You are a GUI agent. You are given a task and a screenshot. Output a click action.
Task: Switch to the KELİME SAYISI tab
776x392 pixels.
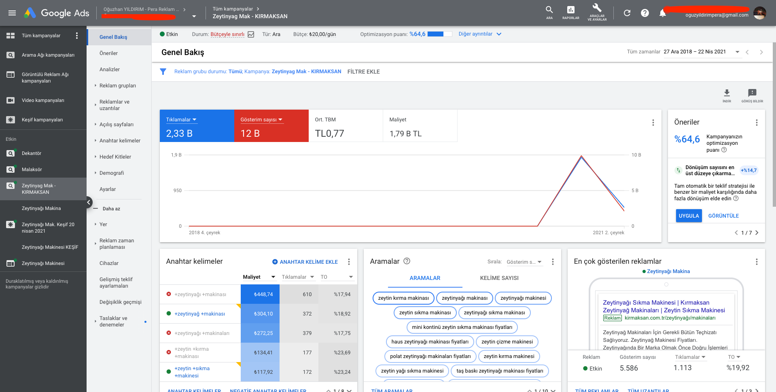(x=499, y=278)
